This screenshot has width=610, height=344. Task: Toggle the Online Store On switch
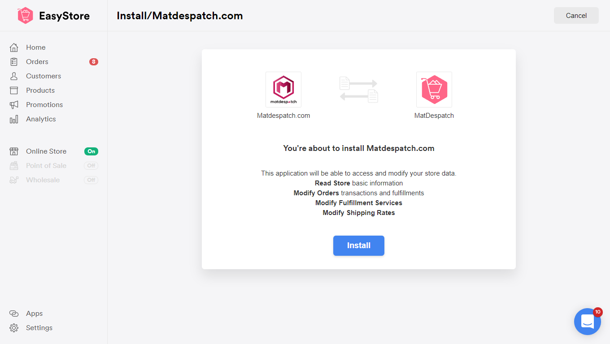[91, 151]
